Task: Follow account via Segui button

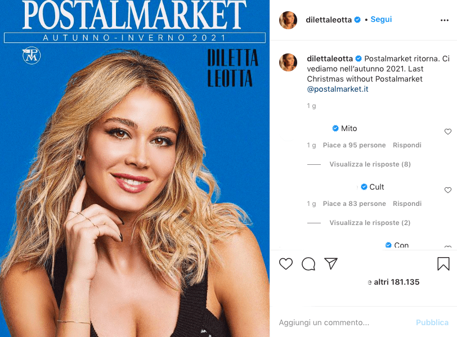Action: coord(381,20)
